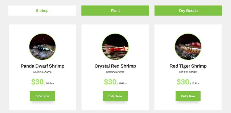
Task: Click Caridina Shrimp label under Crystal Red
Action: click(115, 72)
